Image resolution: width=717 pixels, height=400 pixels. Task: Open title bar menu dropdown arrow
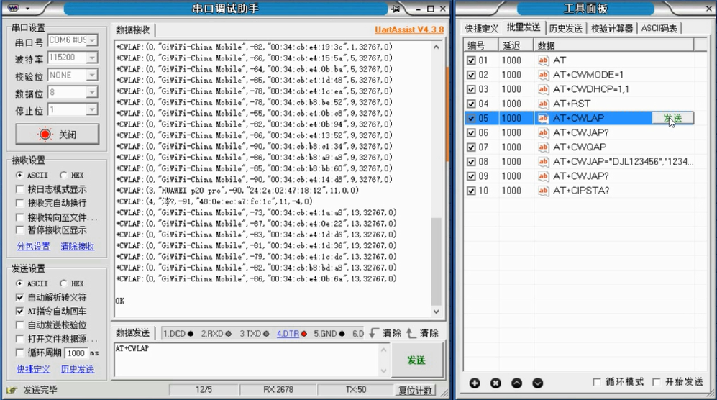[x=27, y=8]
